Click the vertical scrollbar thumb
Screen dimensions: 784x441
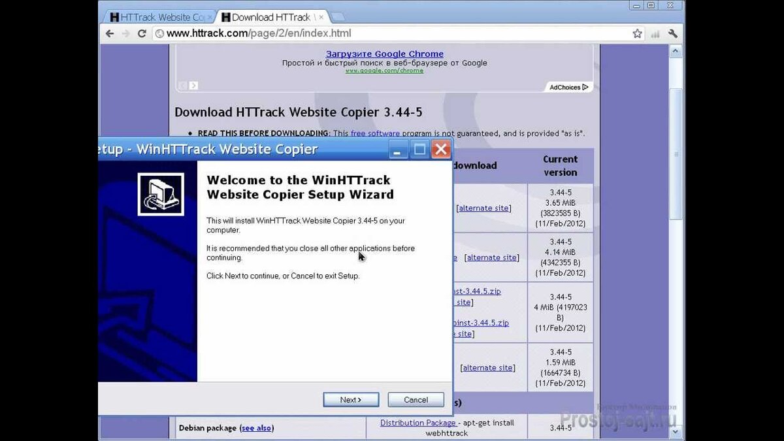pyautogui.click(x=678, y=154)
